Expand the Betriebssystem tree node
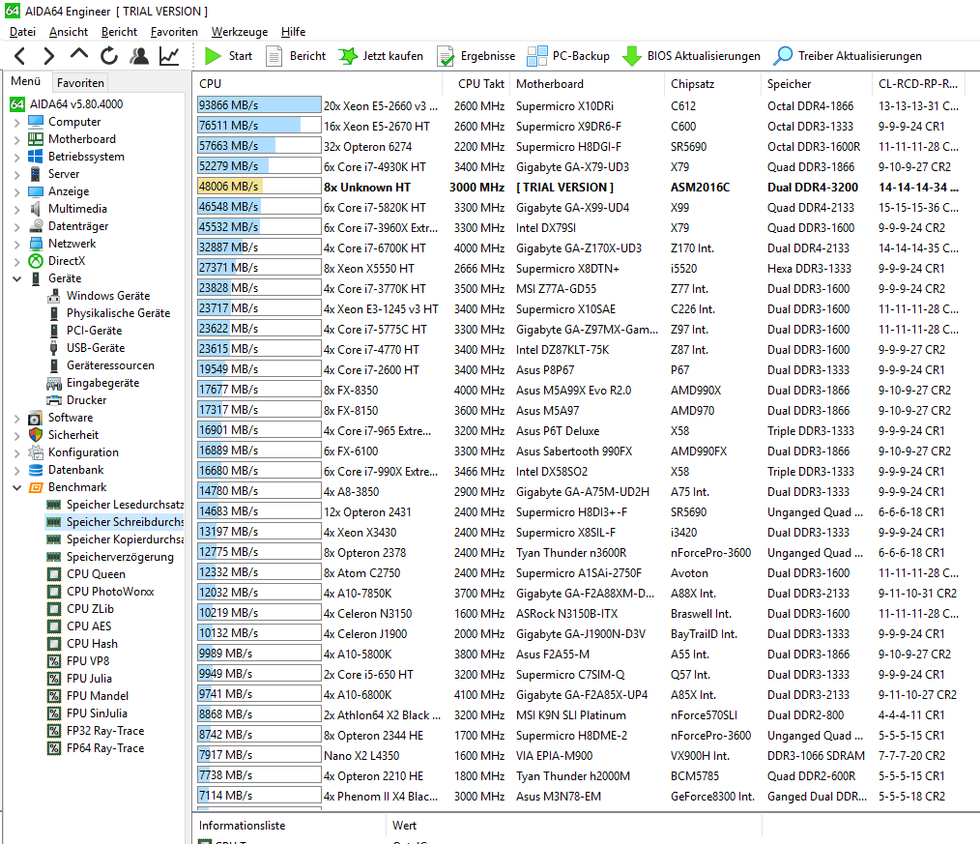Viewport: 980px width, 844px height. coord(16,158)
